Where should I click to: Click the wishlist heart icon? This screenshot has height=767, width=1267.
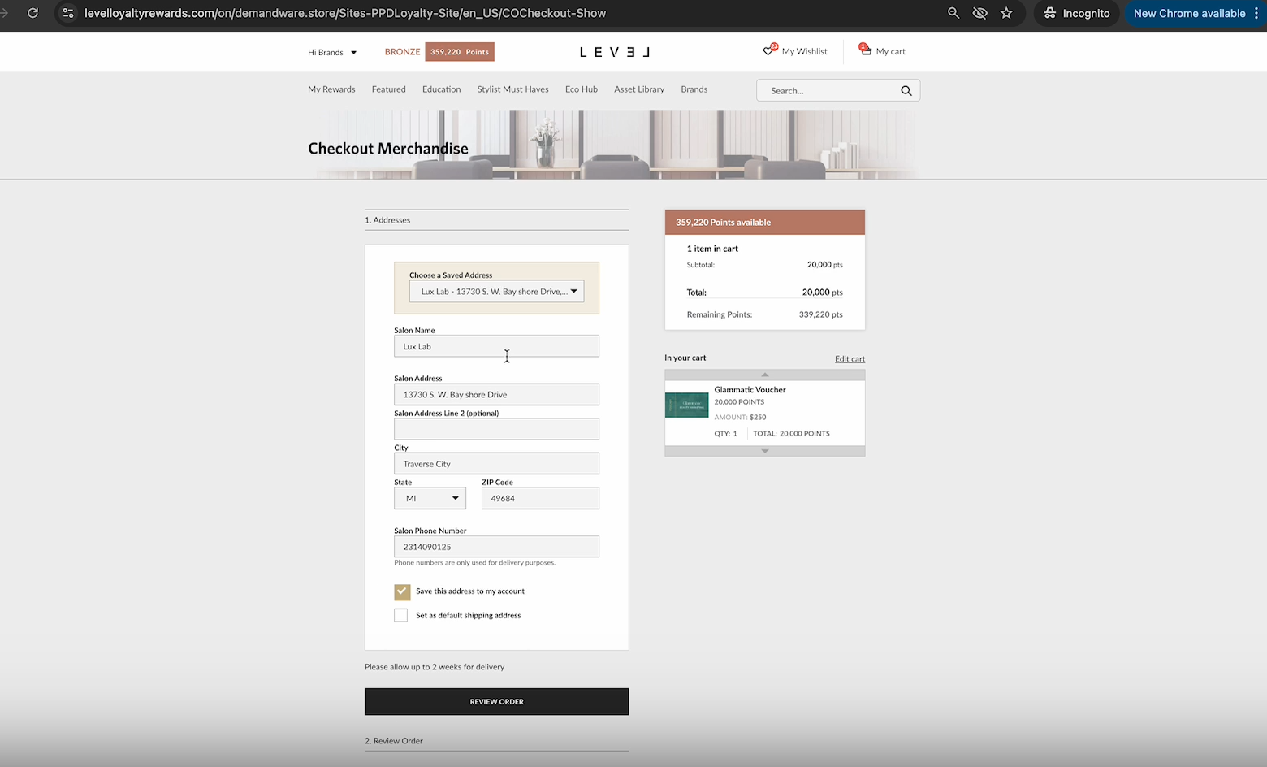768,50
